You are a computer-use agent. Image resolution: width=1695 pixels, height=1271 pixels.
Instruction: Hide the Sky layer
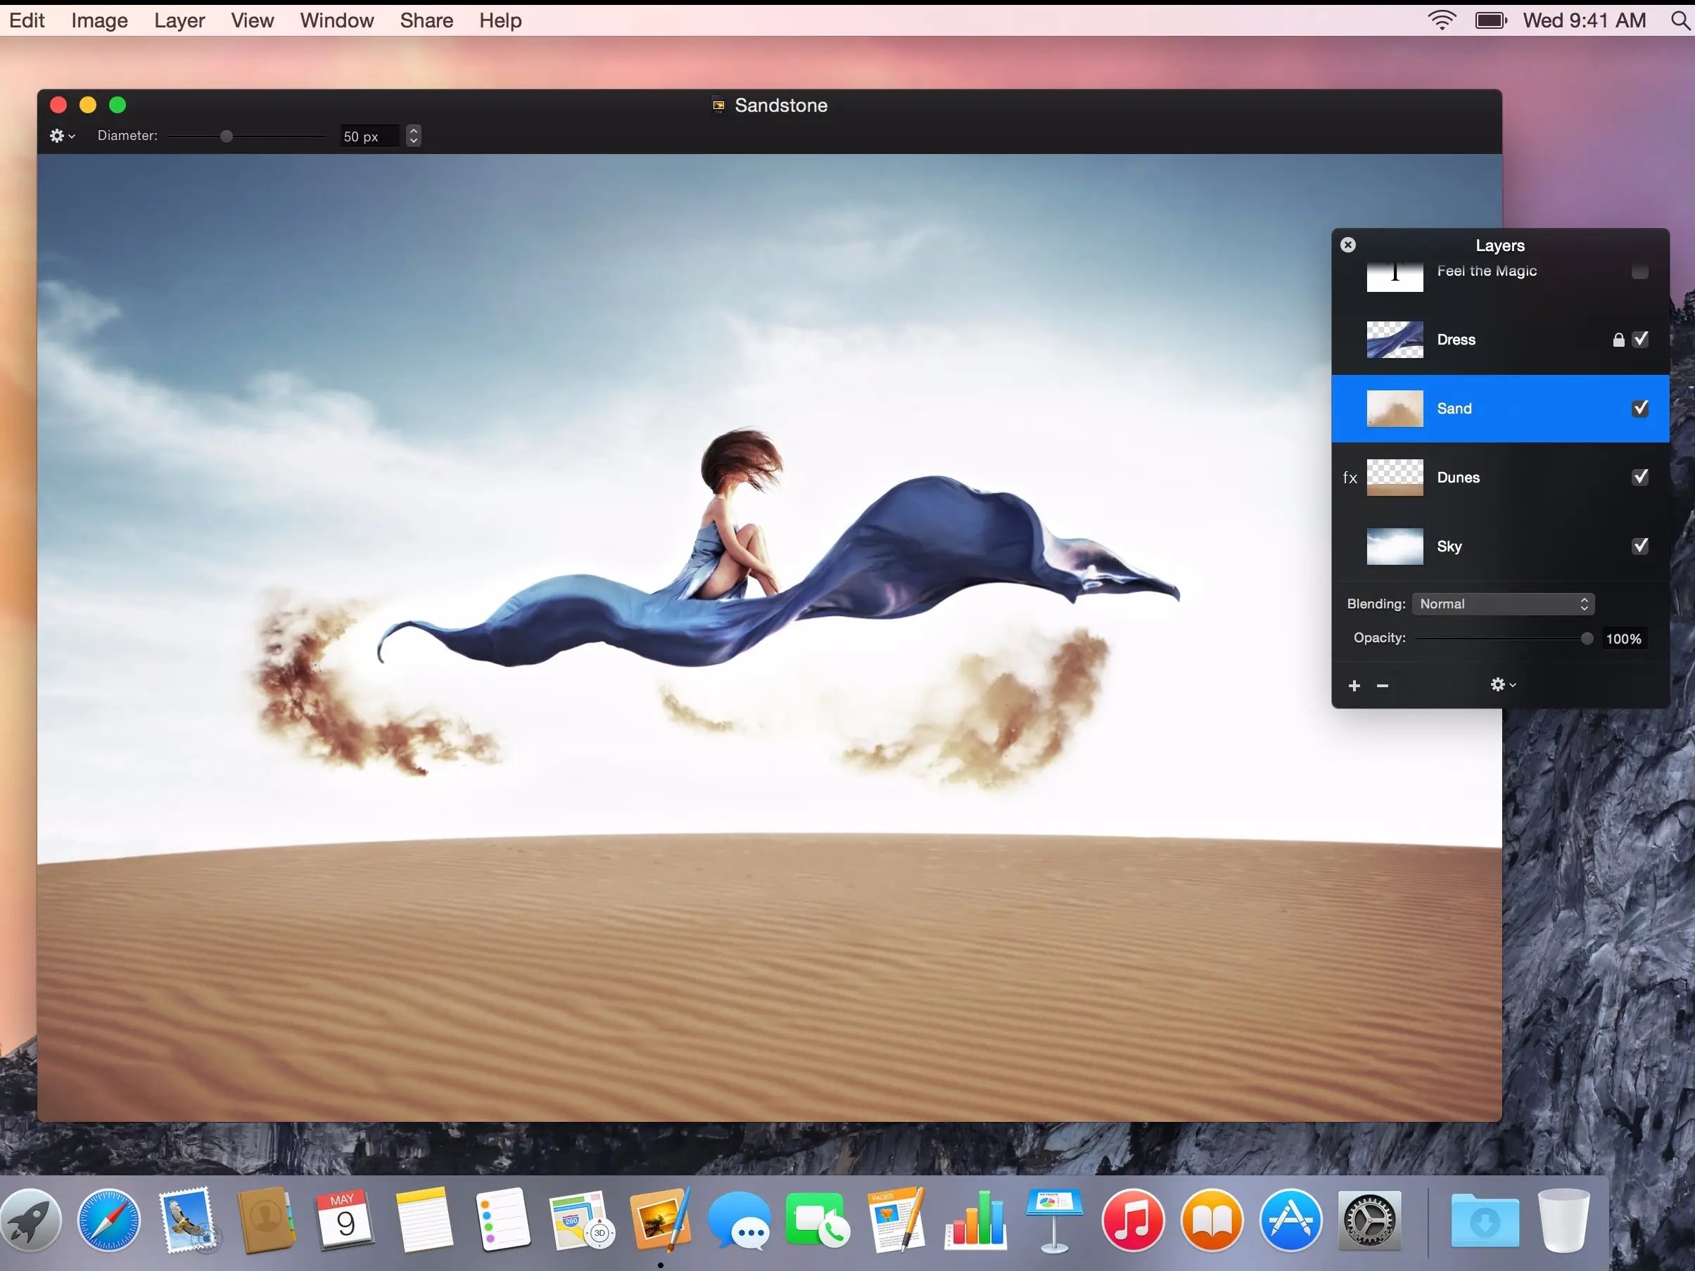1639,547
